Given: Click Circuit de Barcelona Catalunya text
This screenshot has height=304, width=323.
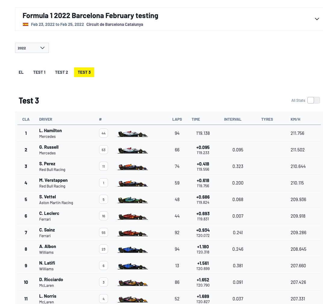Looking at the screenshot, I should [x=114, y=24].
